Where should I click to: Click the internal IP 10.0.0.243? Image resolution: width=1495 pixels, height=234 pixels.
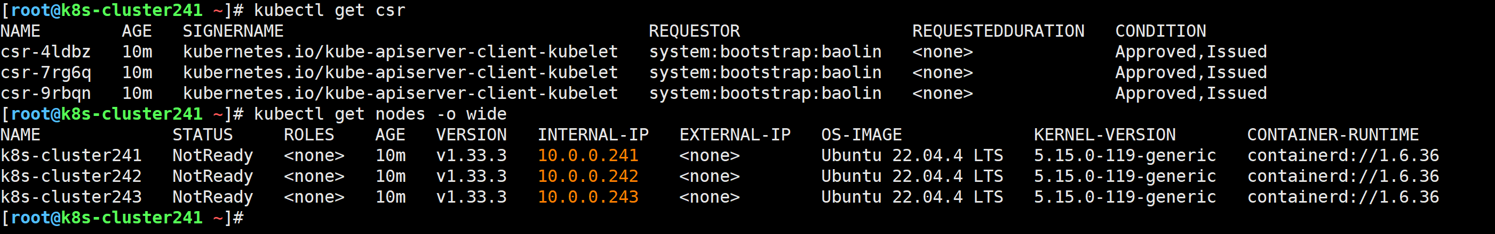[x=587, y=197]
